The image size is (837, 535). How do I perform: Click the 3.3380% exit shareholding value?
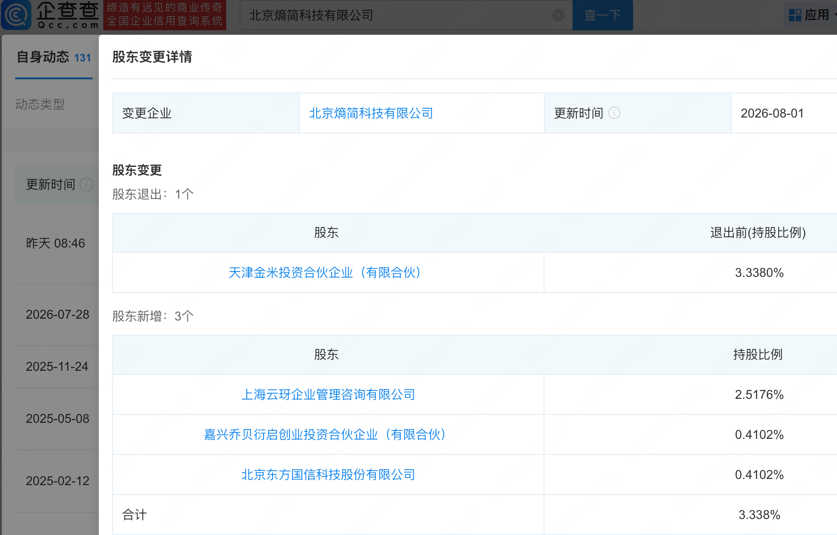(x=759, y=272)
